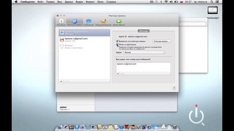Add a new account with plus button
Viewport: 234px width, 131px height.
61,81
